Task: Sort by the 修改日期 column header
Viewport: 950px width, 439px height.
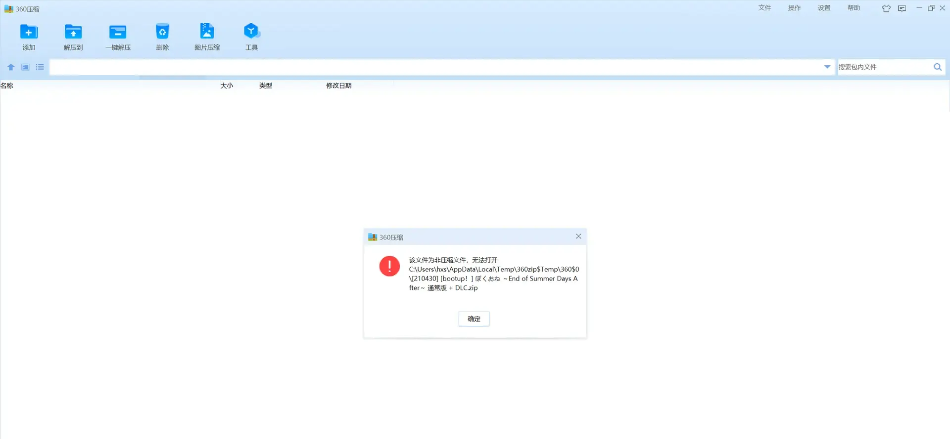Action: point(339,85)
